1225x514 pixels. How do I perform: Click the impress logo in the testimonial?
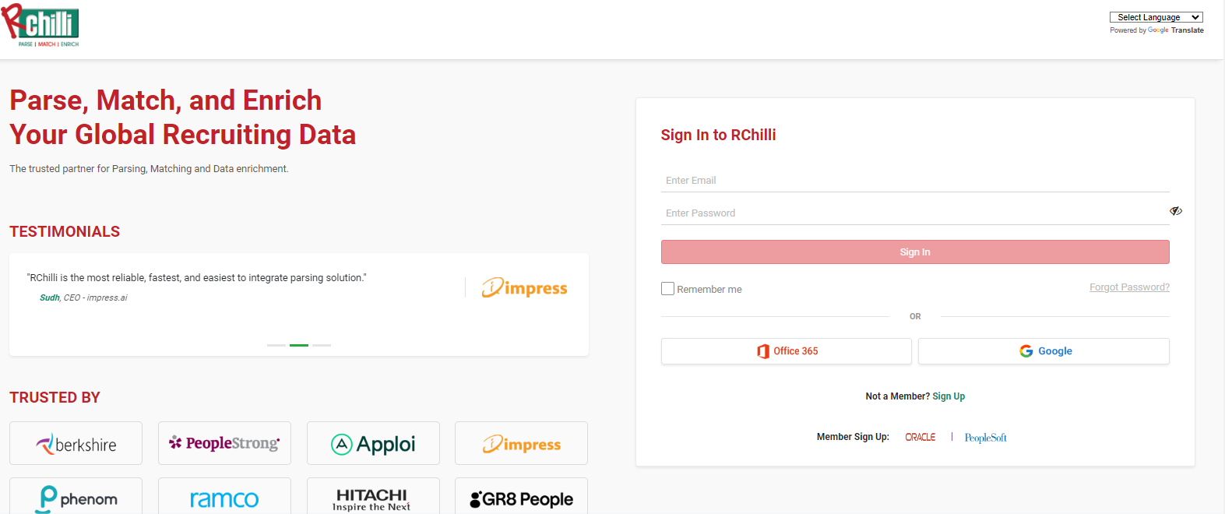coord(524,287)
